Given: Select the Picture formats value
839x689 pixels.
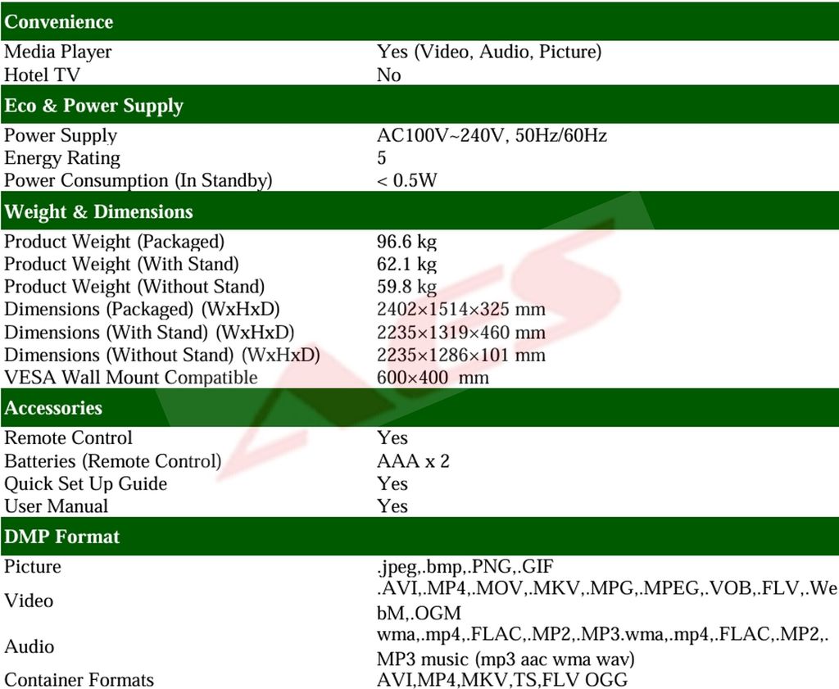Looking at the screenshot, I should pos(463,566).
